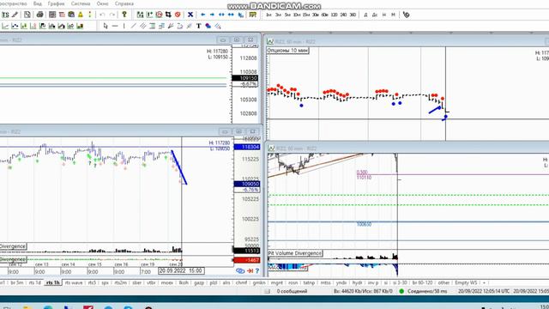
Task: Switch to the moex workspace tab
Action: 167,282
